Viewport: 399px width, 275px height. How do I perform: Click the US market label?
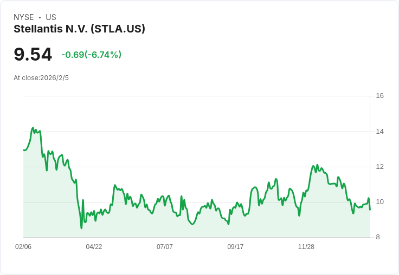click(x=51, y=17)
